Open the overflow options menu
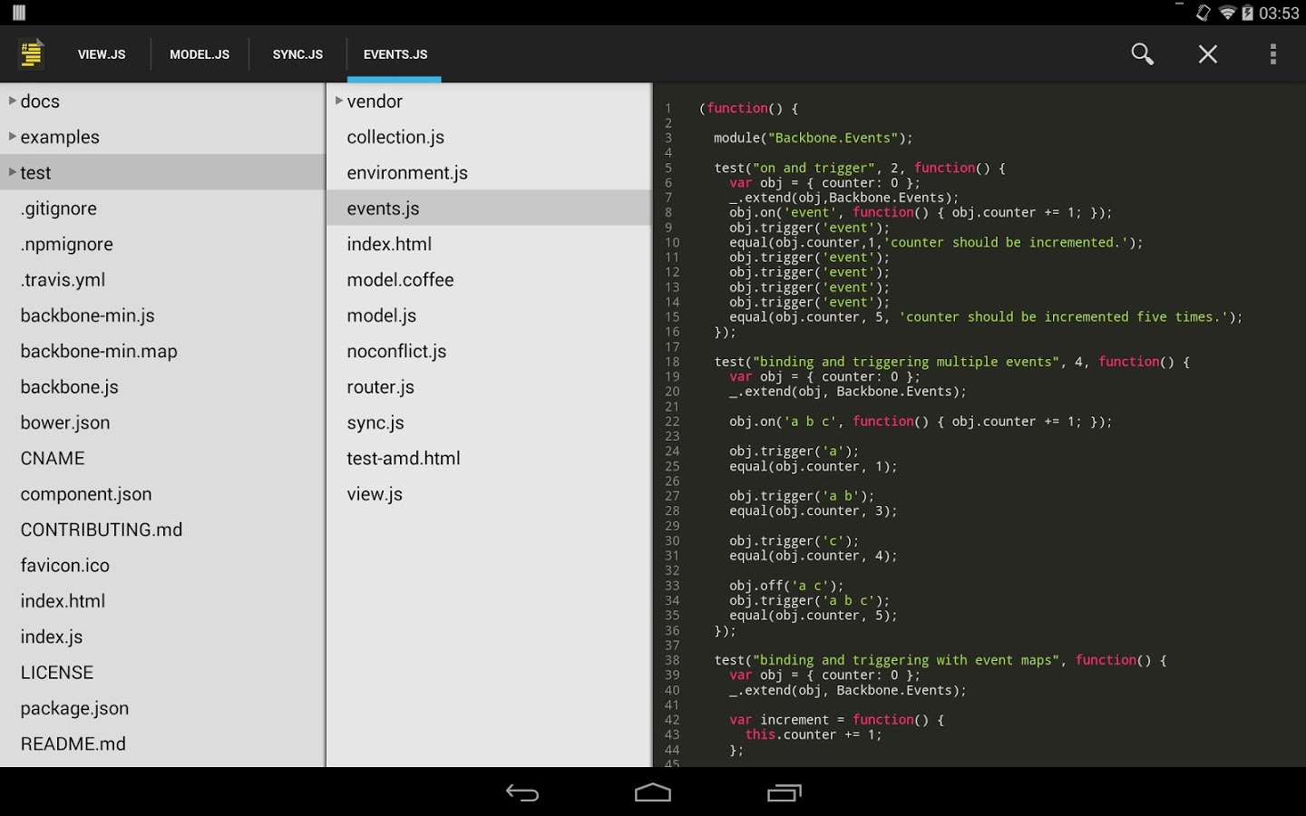 click(x=1273, y=53)
